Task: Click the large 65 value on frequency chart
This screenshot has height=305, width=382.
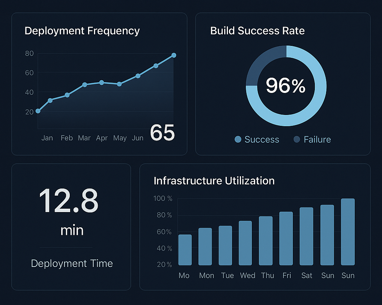Action: click(x=162, y=133)
